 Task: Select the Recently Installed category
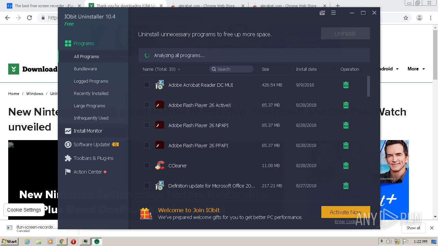[x=91, y=93]
